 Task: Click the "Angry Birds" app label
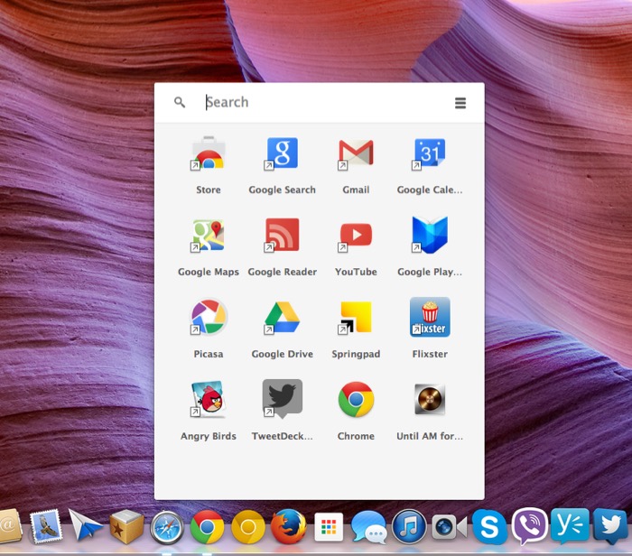209,436
